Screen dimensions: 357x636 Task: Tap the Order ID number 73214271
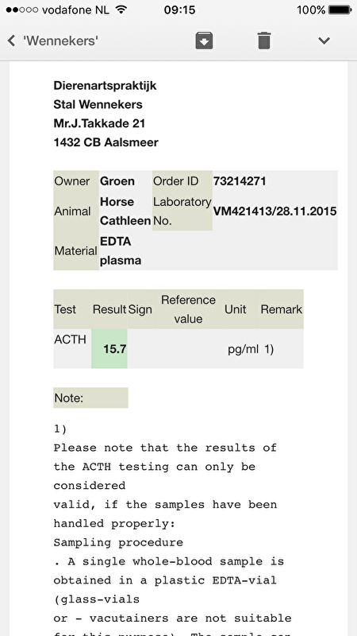coord(240,181)
